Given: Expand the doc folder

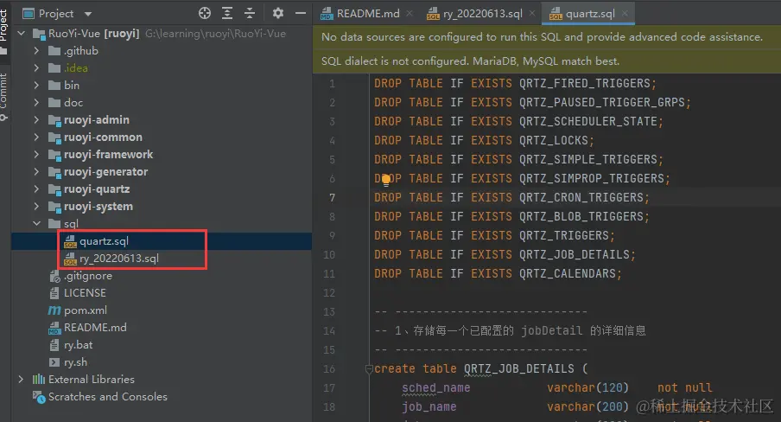Looking at the screenshot, I should click(36, 103).
